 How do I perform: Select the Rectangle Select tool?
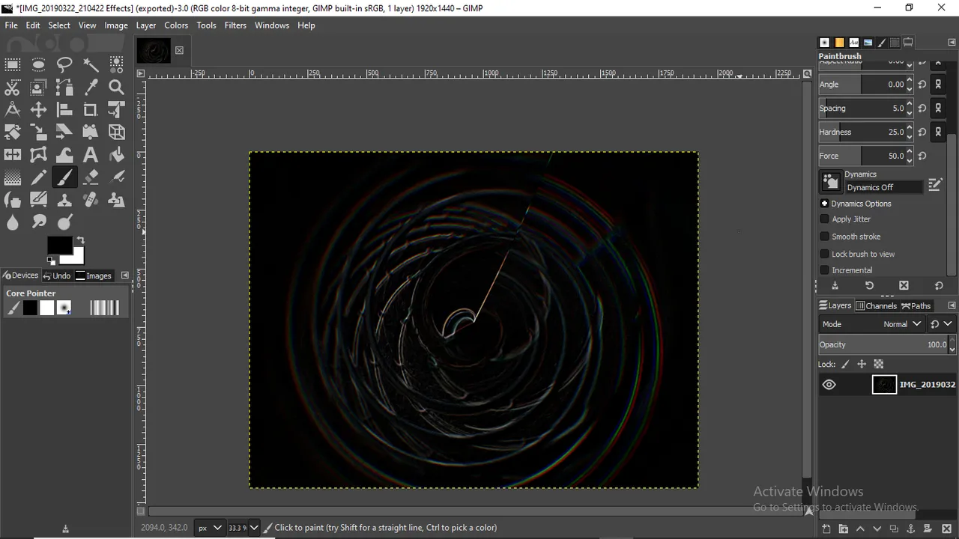pyautogui.click(x=13, y=64)
